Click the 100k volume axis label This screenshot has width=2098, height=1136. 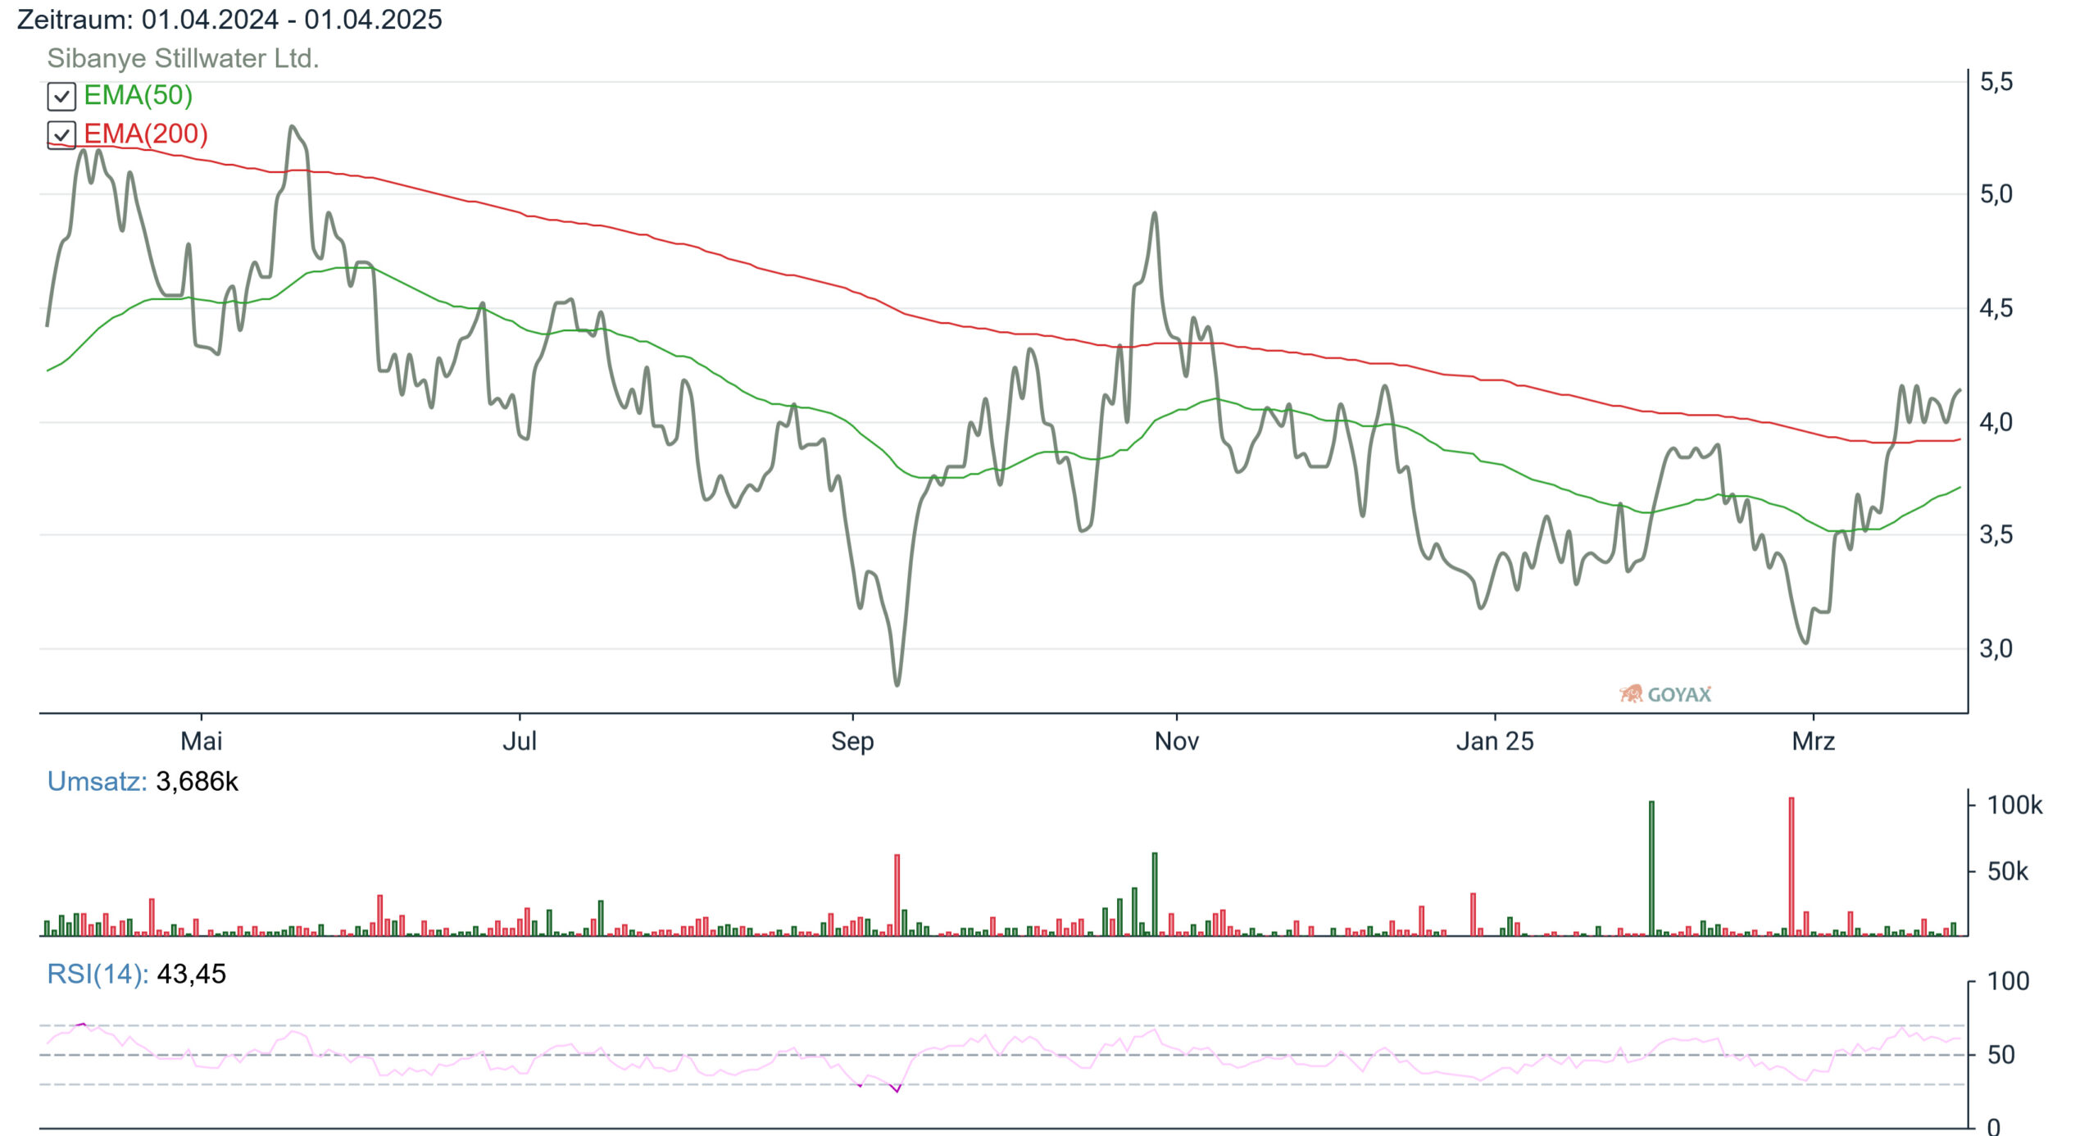2015,805
